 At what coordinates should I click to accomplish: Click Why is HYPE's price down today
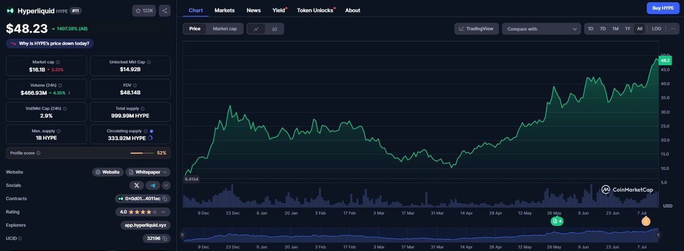click(x=50, y=44)
